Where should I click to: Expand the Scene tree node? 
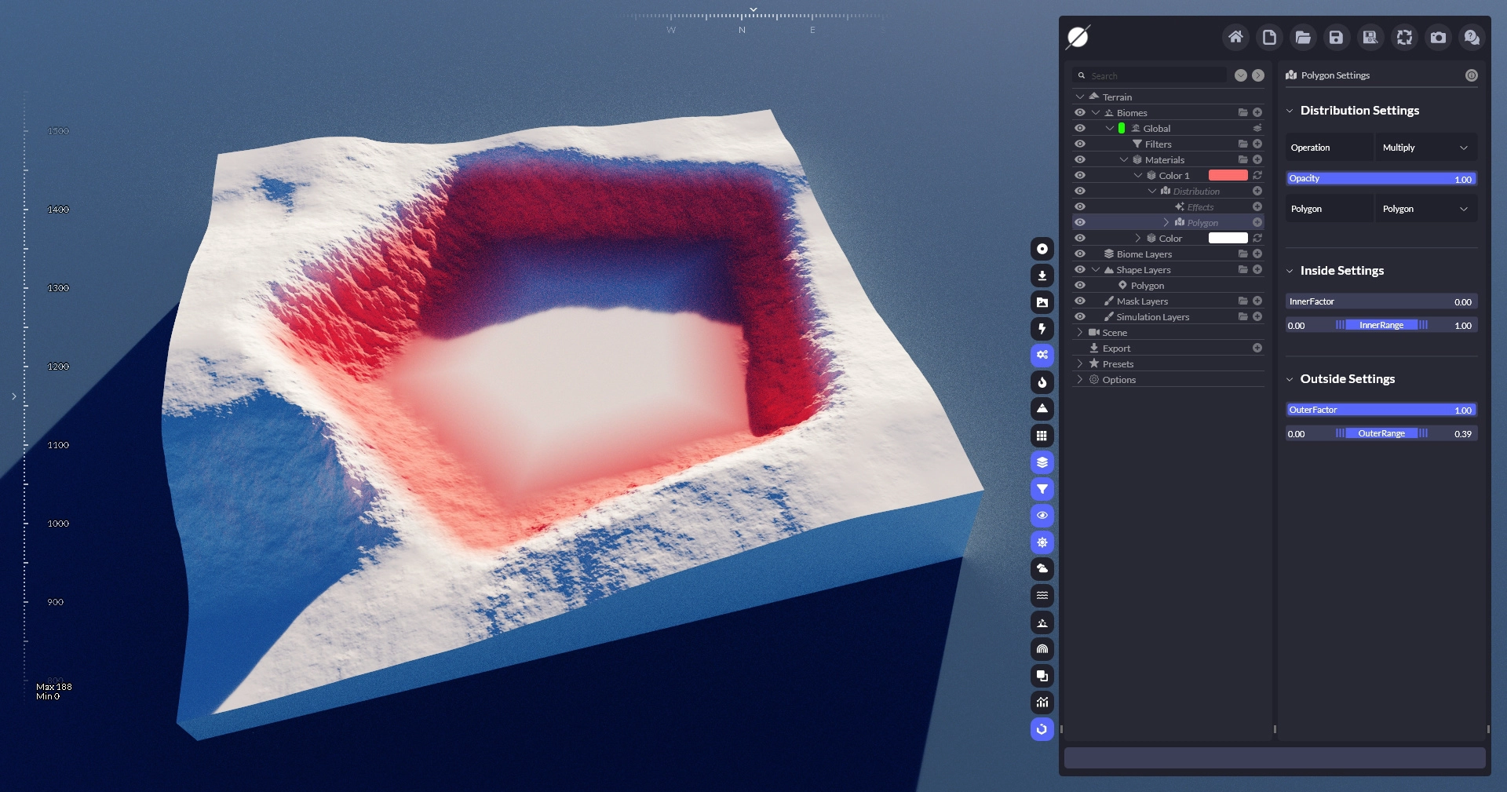pyautogui.click(x=1080, y=333)
